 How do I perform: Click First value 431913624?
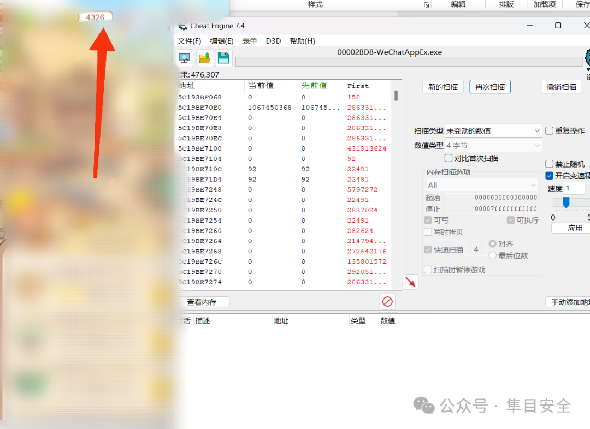tap(367, 148)
